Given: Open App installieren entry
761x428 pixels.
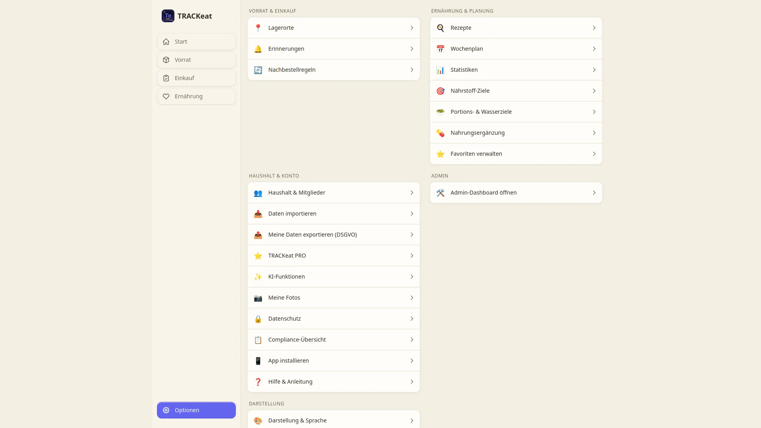Looking at the screenshot, I should [334, 361].
